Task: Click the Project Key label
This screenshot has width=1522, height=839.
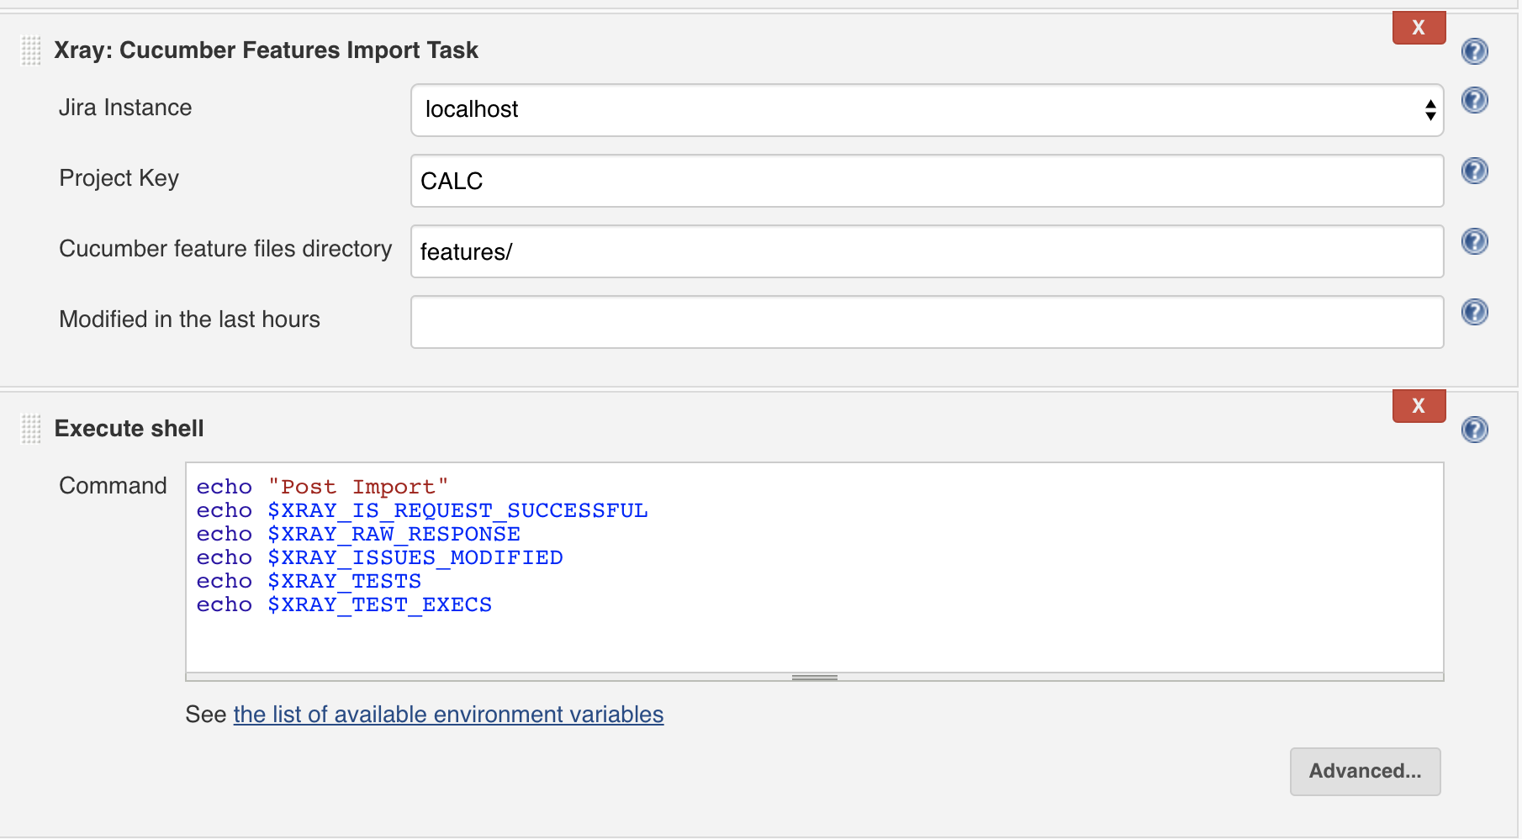Action: click(119, 179)
